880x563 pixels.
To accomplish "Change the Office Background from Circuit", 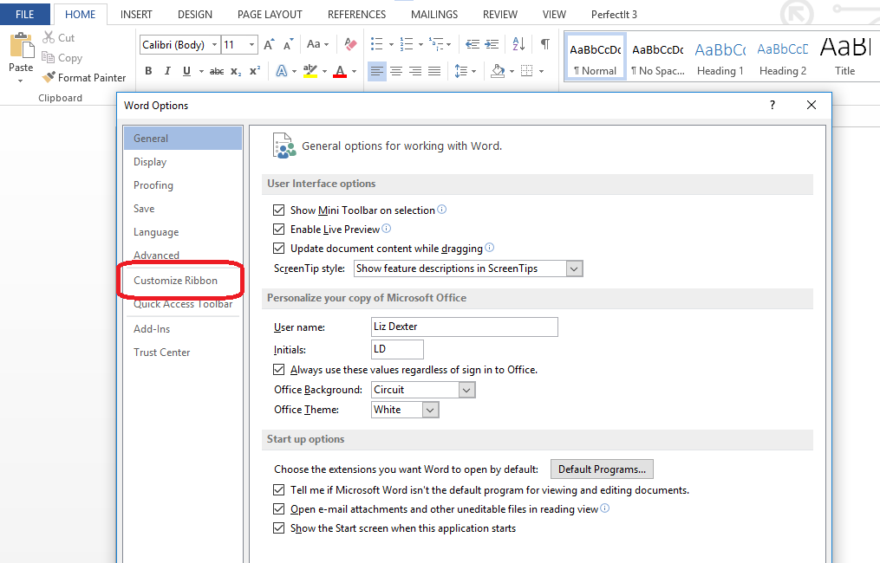I will tap(466, 390).
